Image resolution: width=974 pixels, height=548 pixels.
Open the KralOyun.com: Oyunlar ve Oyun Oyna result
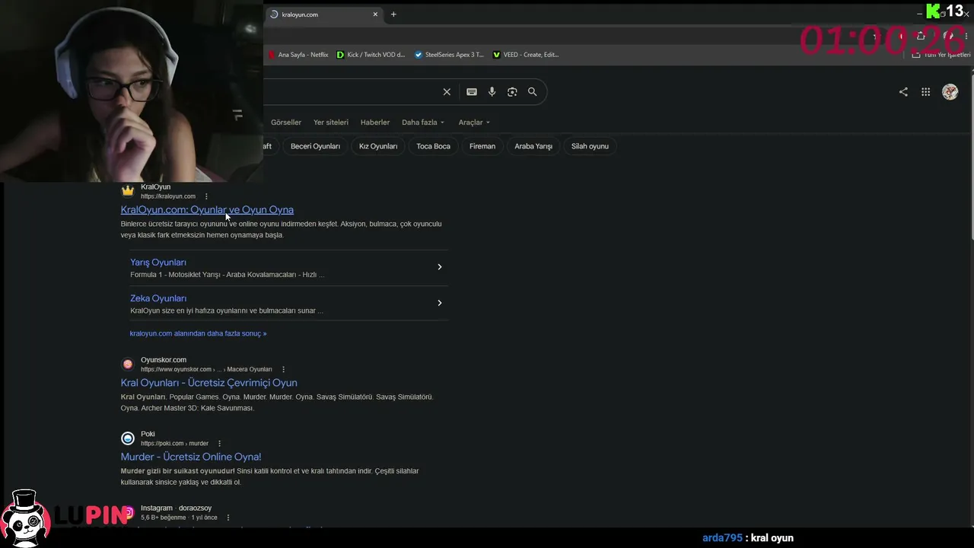[x=207, y=210]
